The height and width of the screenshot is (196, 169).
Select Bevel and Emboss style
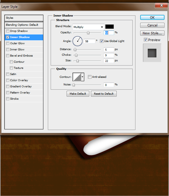[x=21, y=56]
